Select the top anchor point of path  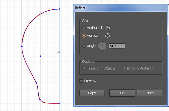pos(59,9)
